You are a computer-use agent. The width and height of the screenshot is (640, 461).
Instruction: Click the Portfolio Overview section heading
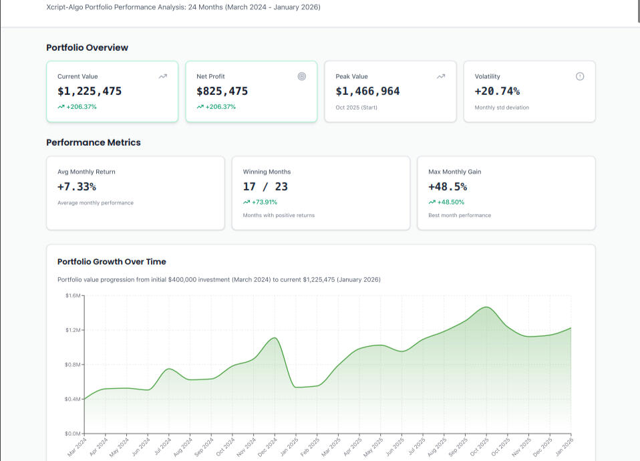click(87, 47)
